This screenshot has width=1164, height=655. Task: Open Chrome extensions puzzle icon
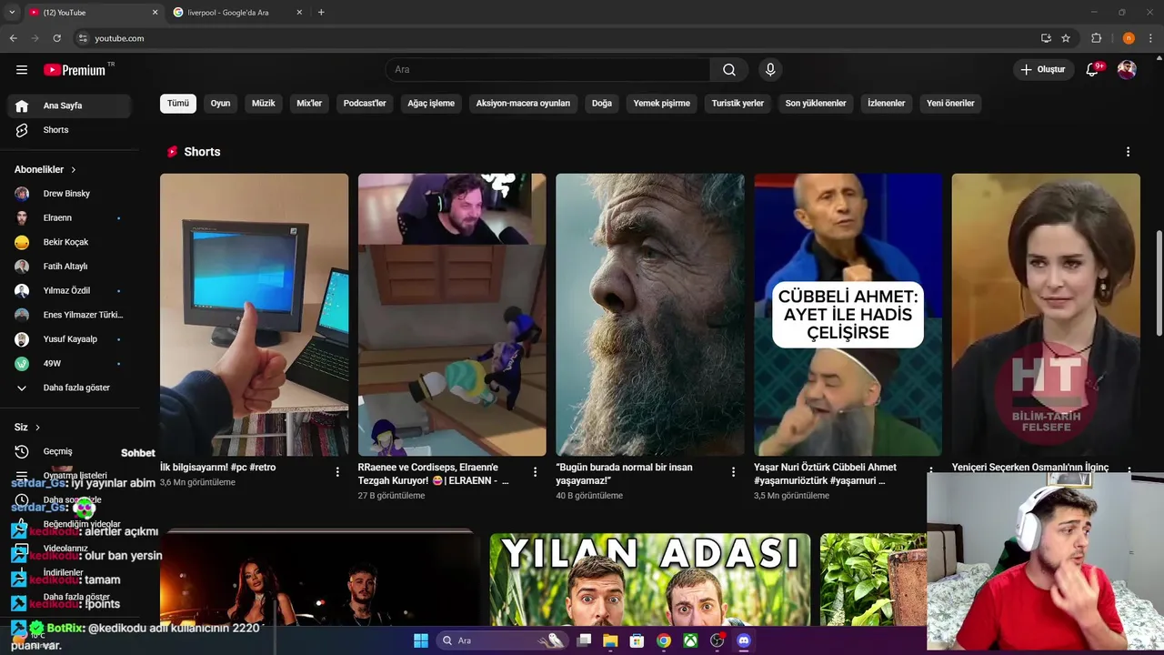(x=1096, y=38)
